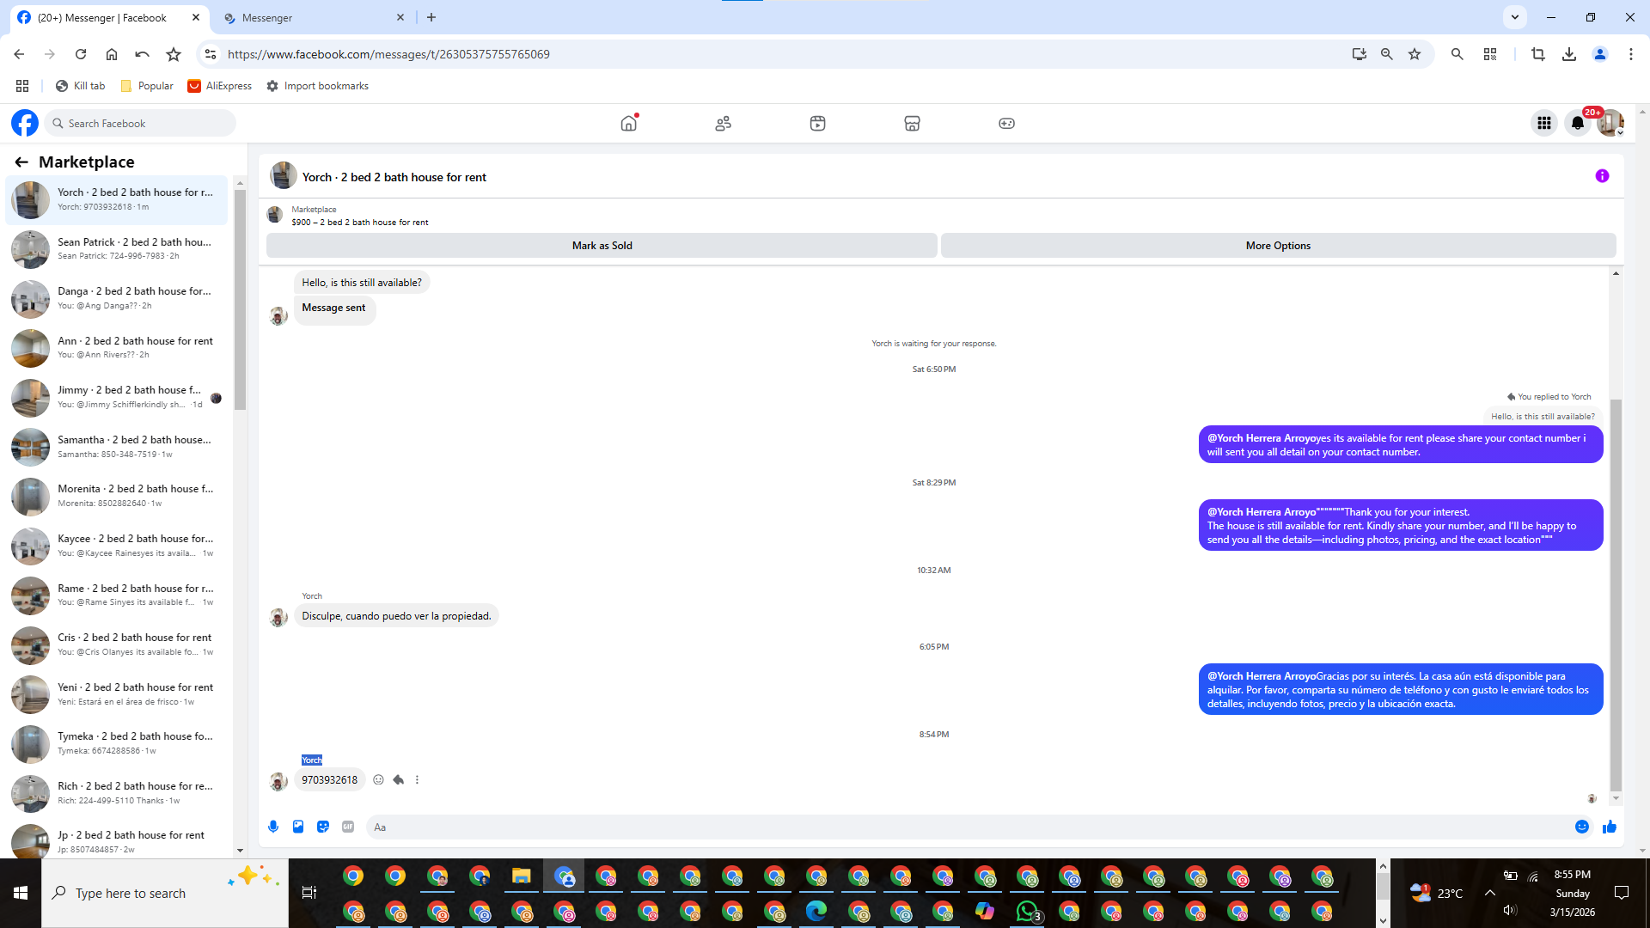This screenshot has width=1650, height=928.
Task: Open the tab search dropdown
Action: point(1515,17)
